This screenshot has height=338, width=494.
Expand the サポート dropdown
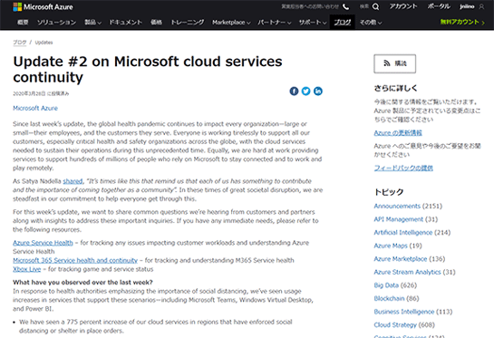click(313, 23)
